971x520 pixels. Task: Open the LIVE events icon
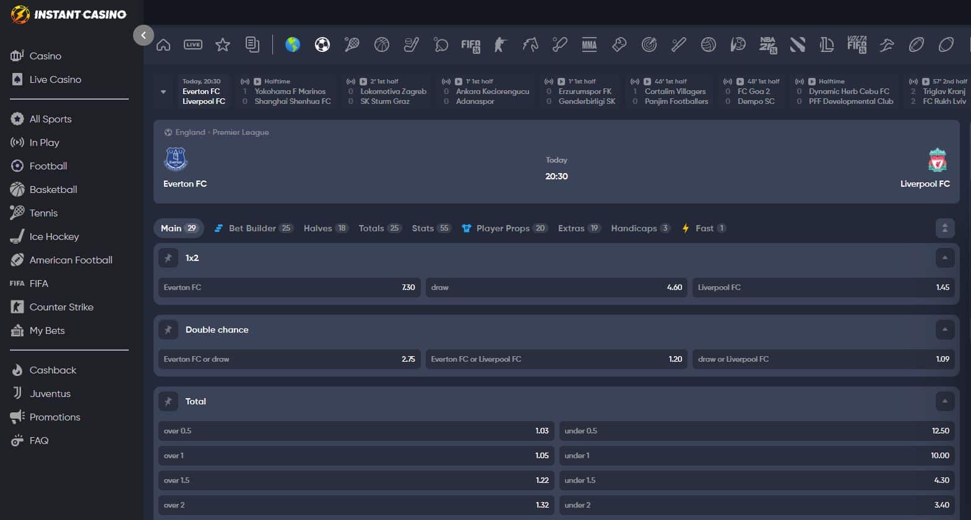coord(193,45)
